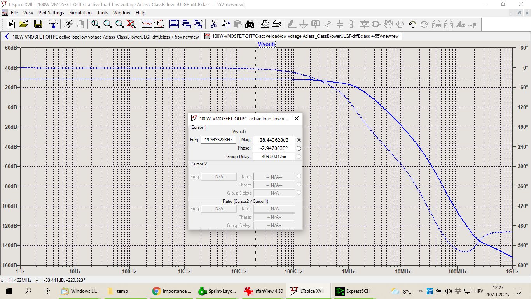Click the Cursor 1 Group Delay field
The image size is (531, 299).
[x=274, y=157]
